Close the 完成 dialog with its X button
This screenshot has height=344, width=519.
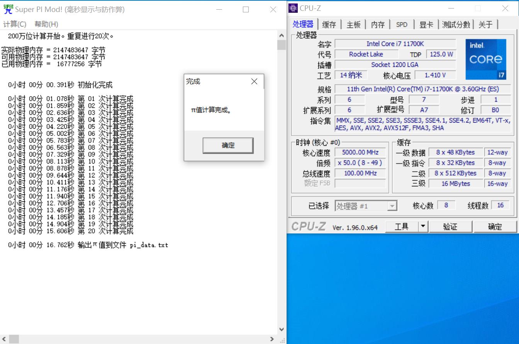254,81
